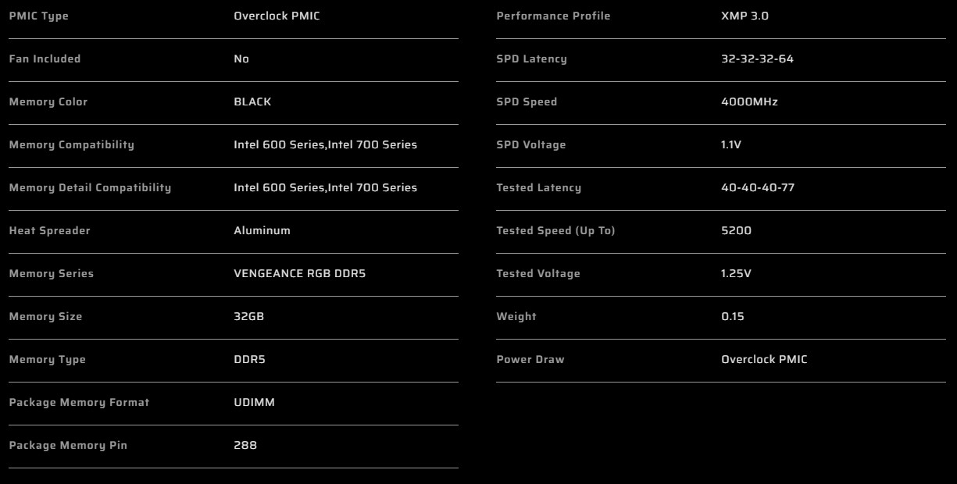
Task: Click the Package Memory Pin value 288
Action: (x=245, y=446)
